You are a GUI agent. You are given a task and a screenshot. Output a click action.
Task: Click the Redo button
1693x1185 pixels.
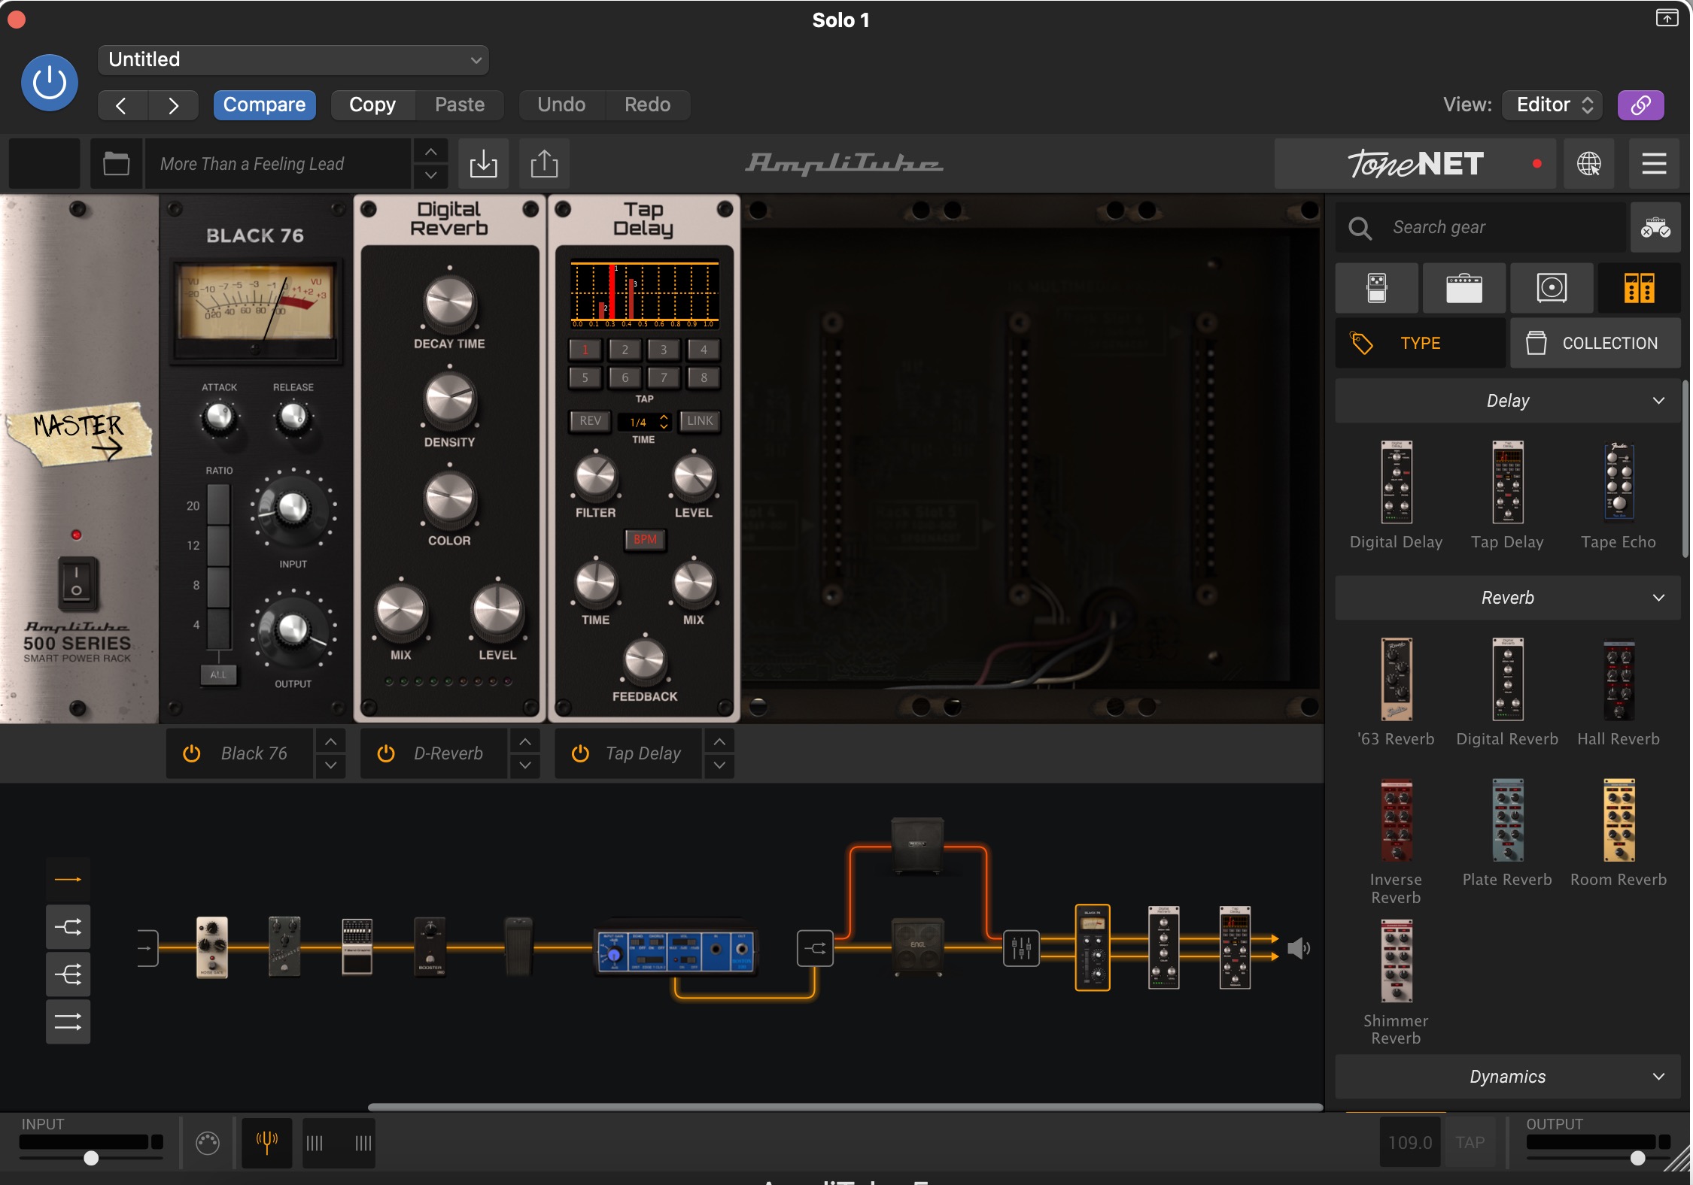point(647,105)
